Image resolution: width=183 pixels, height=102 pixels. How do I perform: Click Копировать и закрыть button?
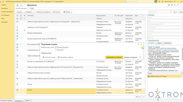pos(114,57)
